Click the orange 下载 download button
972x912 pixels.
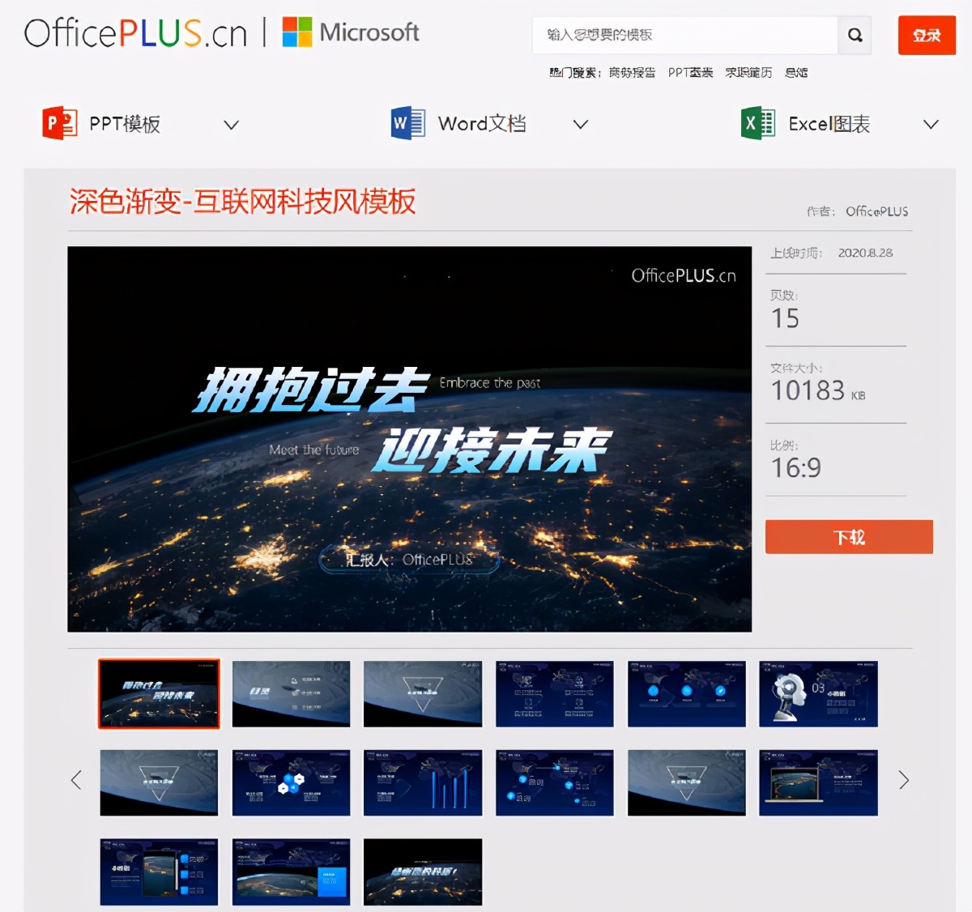click(849, 537)
